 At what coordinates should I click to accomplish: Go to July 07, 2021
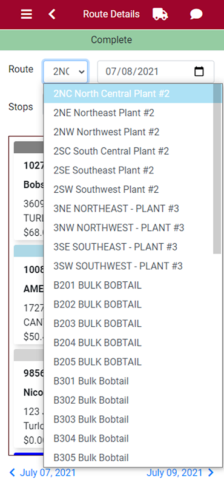[x=48, y=473]
